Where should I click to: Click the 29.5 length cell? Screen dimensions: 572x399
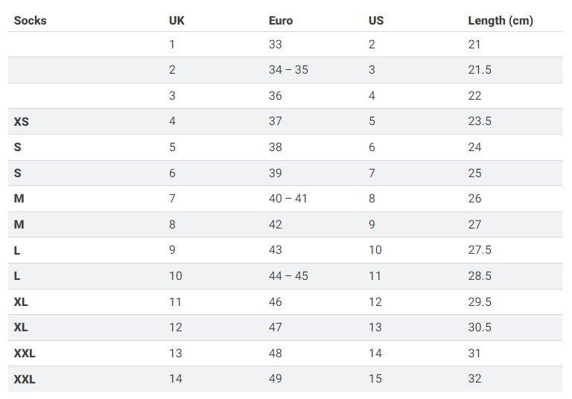click(x=480, y=302)
